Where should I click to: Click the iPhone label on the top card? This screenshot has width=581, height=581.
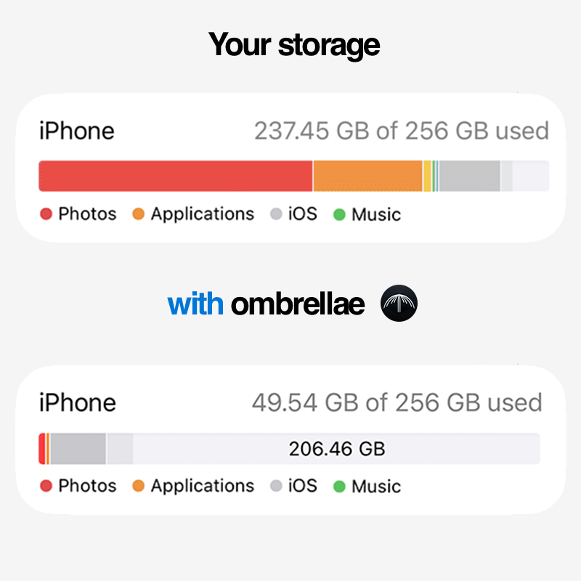[76, 131]
